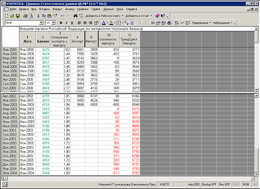Click the Save diskette icon
The height and width of the screenshot is (189, 260).
(x=17, y=16)
